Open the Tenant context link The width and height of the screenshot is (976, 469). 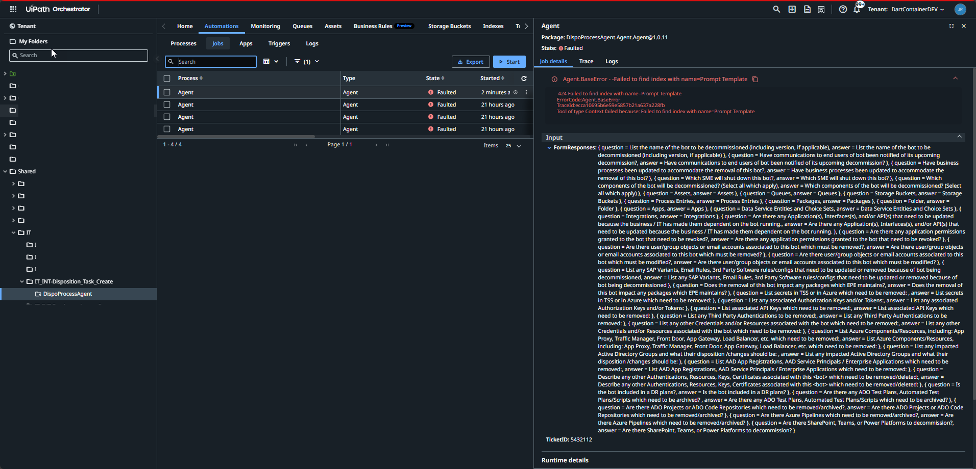tap(22, 26)
